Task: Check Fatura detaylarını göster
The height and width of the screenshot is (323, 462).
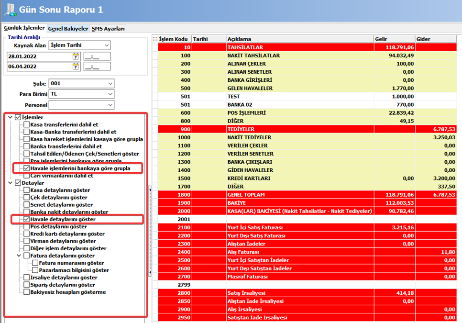Action: click(x=26, y=256)
